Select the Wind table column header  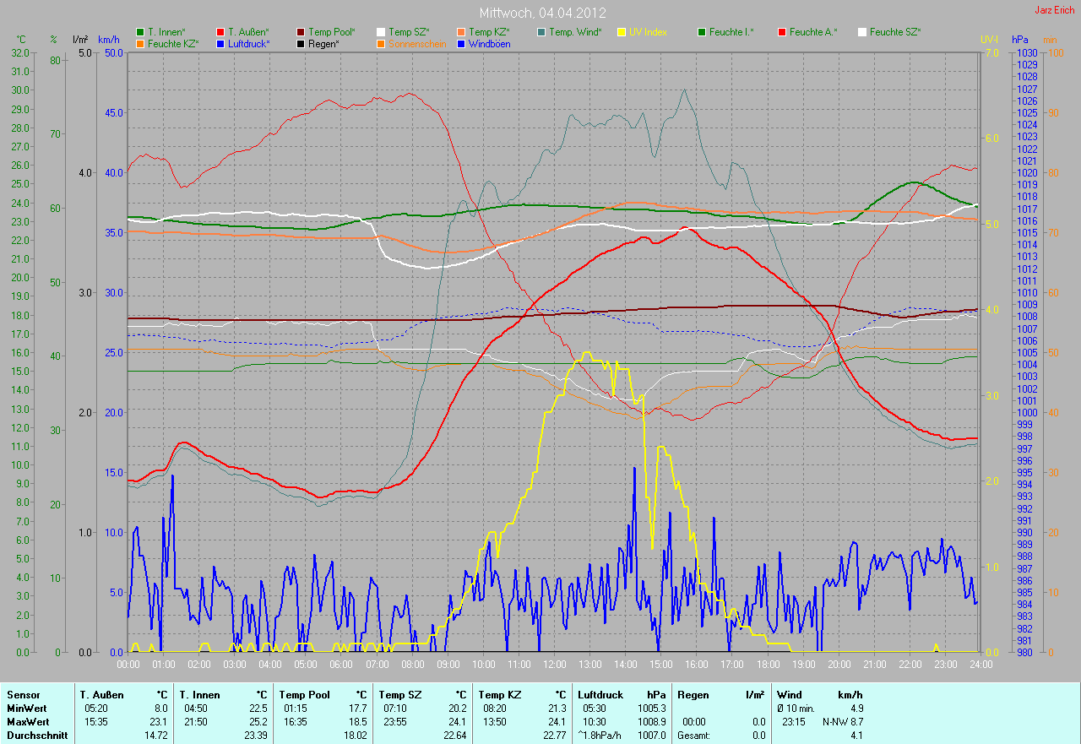point(790,695)
